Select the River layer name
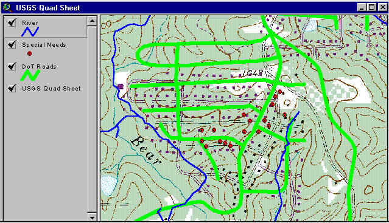Screen dimensions: 389x223 point(30,23)
